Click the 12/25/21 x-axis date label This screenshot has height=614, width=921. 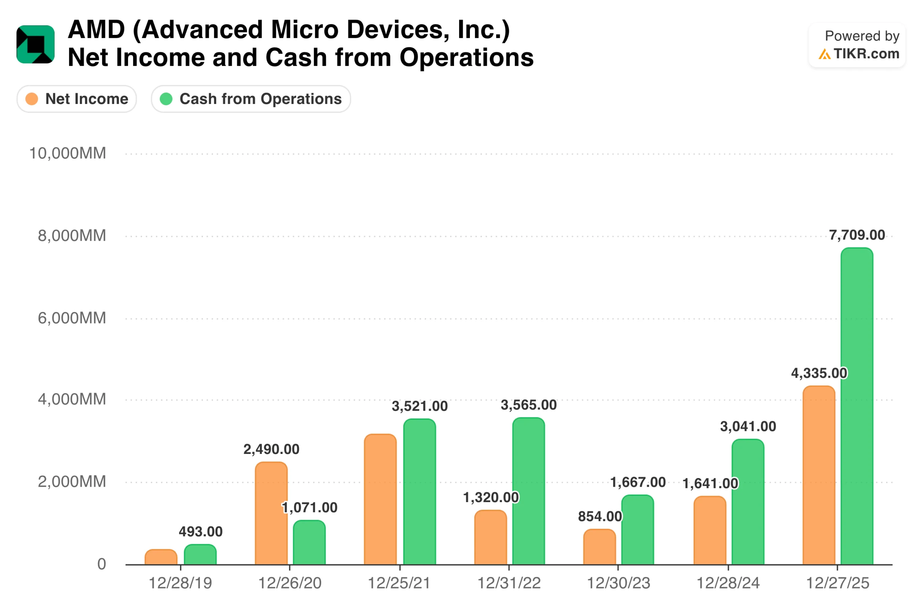coord(399,583)
